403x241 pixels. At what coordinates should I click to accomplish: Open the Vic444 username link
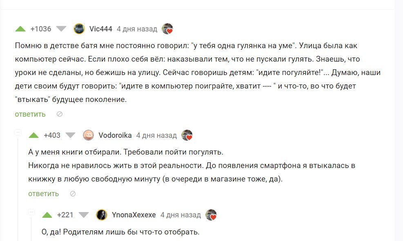[x=100, y=29]
